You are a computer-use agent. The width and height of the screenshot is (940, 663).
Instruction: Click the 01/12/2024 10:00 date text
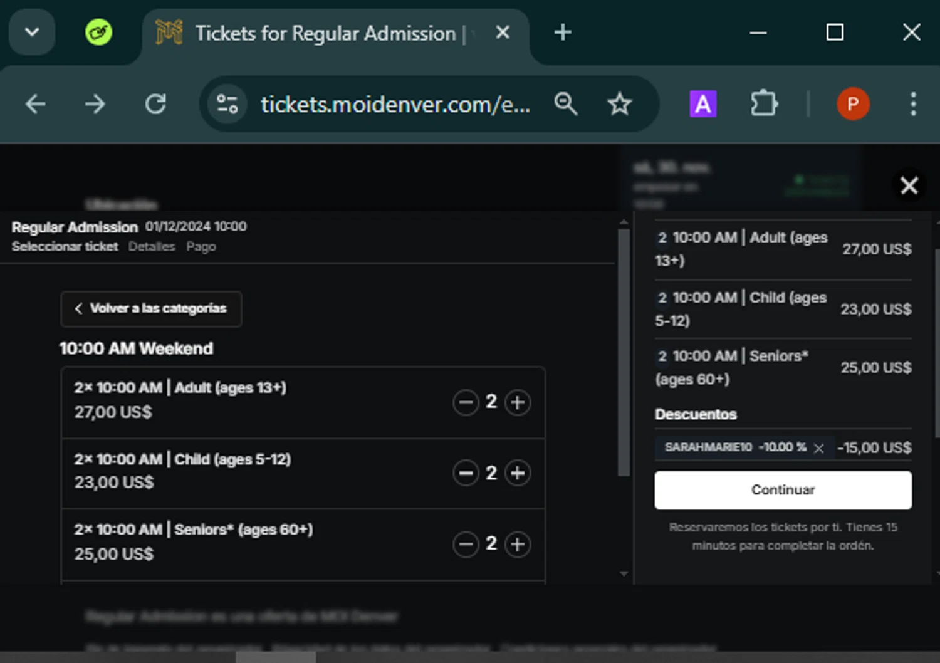coord(196,226)
